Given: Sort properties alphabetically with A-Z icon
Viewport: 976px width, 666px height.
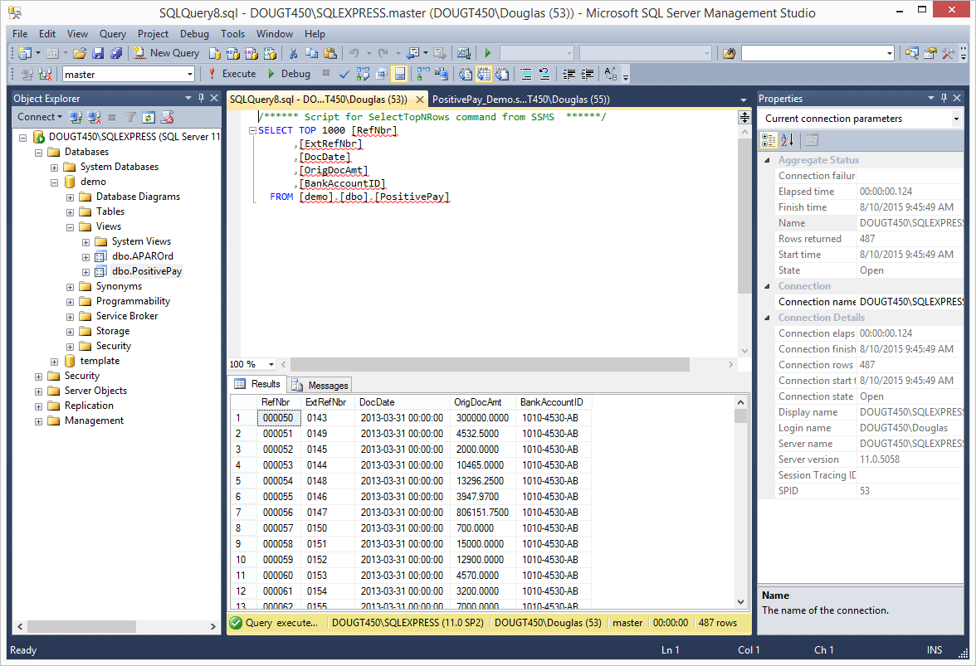Looking at the screenshot, I should pos(788,140).
